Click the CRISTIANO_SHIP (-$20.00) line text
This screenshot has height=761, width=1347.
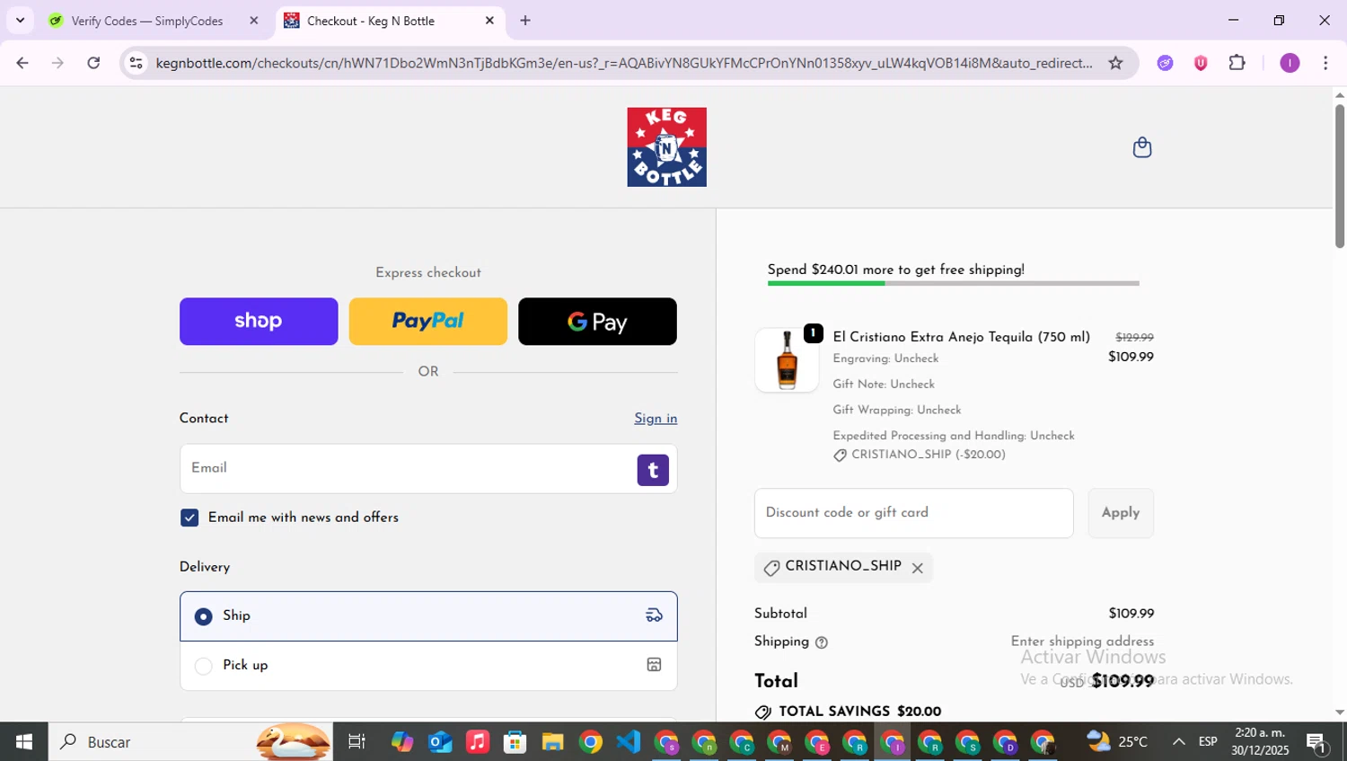pos(929,455)
